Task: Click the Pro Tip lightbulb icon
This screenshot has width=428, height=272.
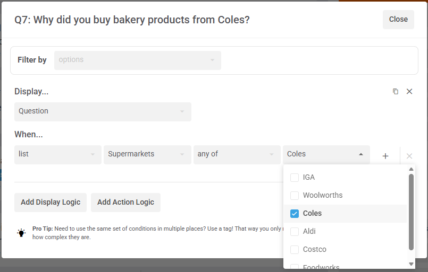Action: pyautogui.click(x=21, y=232)
